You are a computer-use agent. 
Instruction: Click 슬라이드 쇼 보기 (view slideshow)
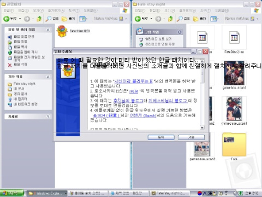(158, 39)
